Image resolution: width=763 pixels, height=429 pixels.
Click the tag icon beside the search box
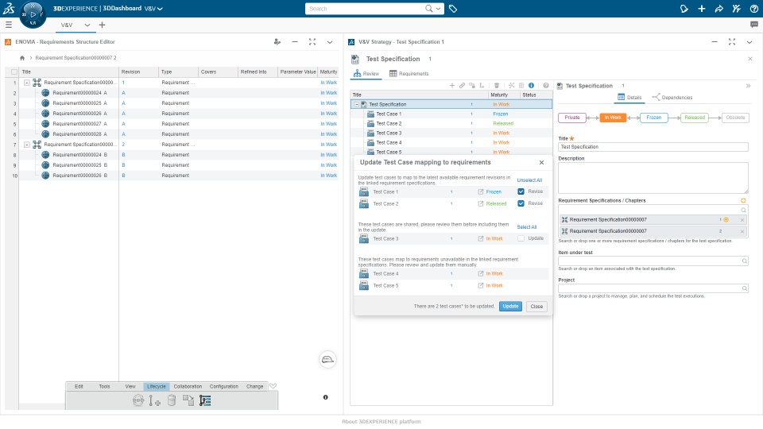tap(452, 8)
